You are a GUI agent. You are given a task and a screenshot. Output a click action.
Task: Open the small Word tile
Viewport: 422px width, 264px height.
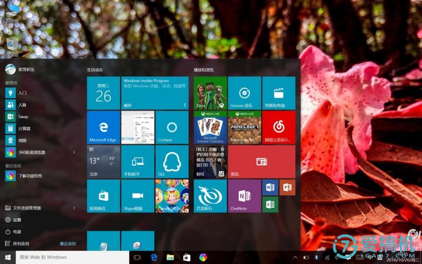[x=270, y=187]
